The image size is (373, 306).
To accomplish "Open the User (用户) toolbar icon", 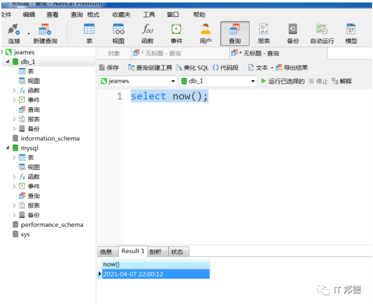I will [206, 34].
